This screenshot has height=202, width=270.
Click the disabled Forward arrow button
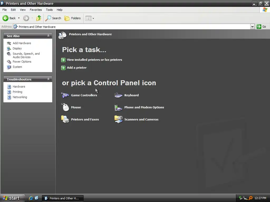point(26,18)
